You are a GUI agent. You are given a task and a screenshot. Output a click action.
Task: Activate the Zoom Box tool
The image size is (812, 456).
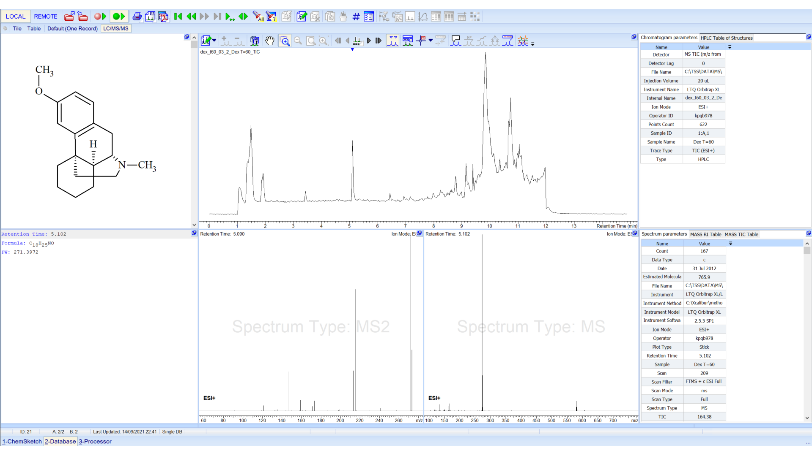click(285, 41)
